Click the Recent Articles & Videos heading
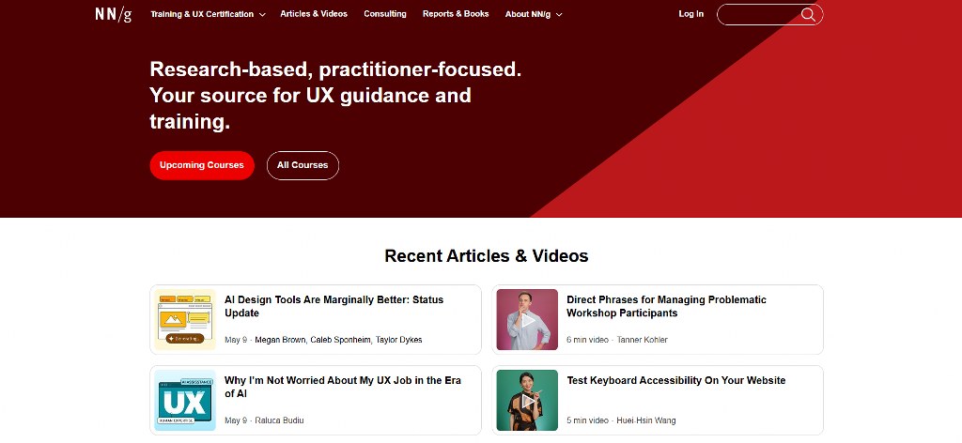The height and width of the screenshot is (443, 962). (x=487, y=255)
